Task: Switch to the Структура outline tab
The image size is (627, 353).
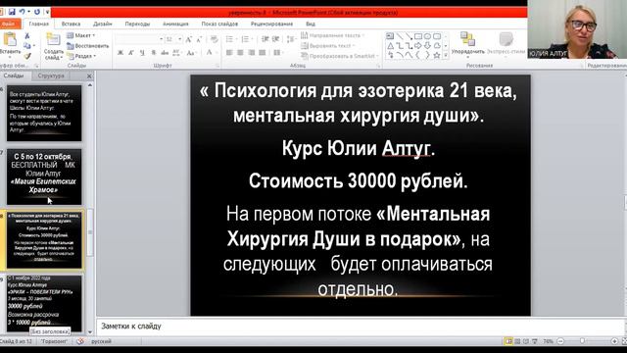Action: (51, 76)
